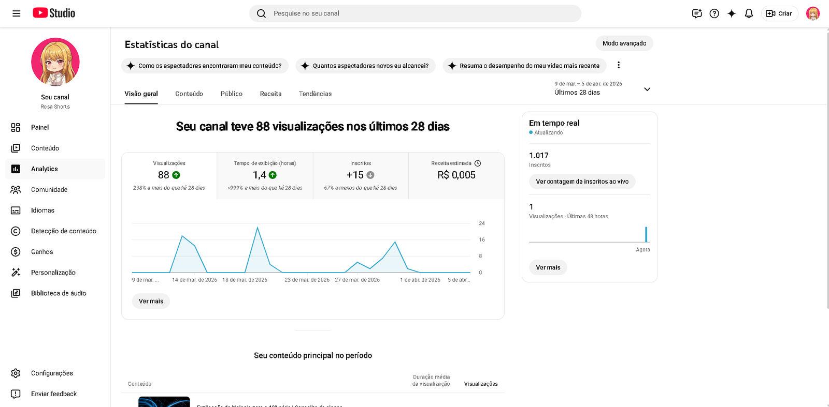The height and width of the screenshot is (407, 829).
Task: Click the YouTube Studio logo
Action: click(54, 13)
